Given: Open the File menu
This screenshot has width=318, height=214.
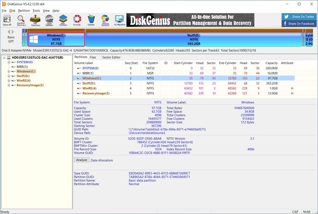Looking at the screenshot, I should tap(4, 10).
